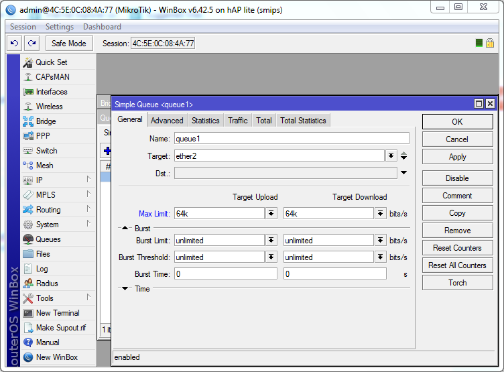Click the Reset Counters button

(x=457, y=248)
